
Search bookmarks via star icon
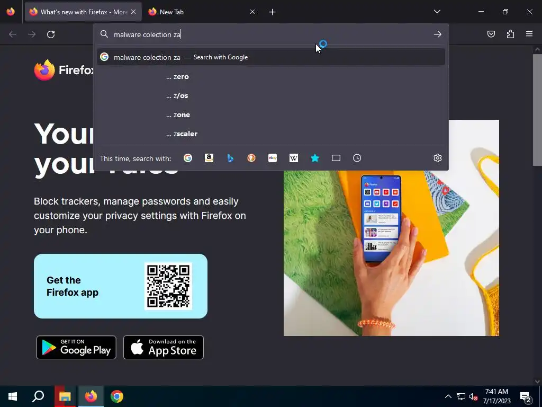click(x=314, y=158)
